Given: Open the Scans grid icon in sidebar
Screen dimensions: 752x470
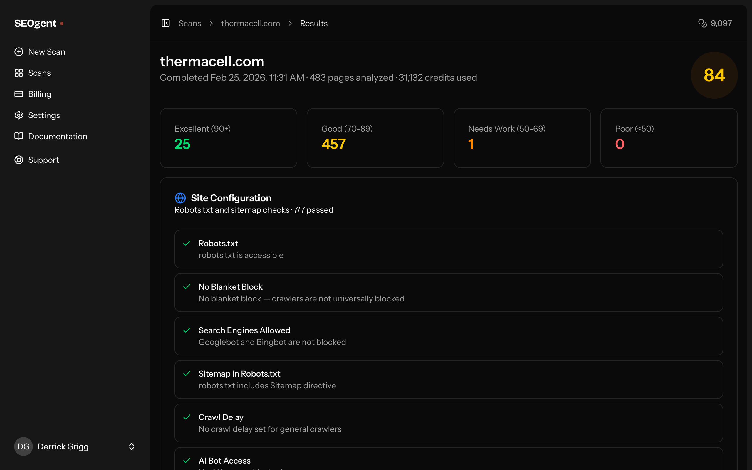Looking at the screenshot, I should tap(19, 73).
